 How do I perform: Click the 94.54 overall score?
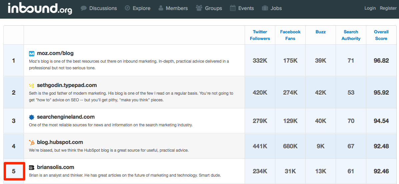point(381,121)
